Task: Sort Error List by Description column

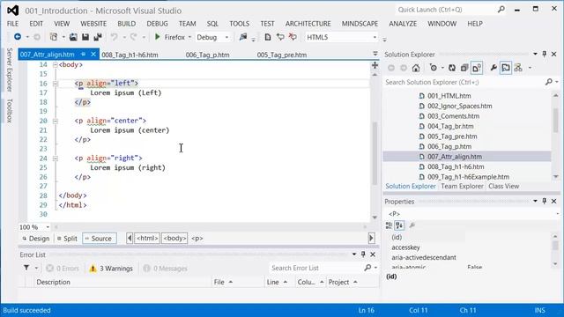Action: [122, 282]
